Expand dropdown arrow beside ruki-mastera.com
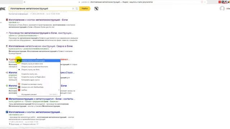This screenshot has height=129, width=230. click(x=24, y=115)
